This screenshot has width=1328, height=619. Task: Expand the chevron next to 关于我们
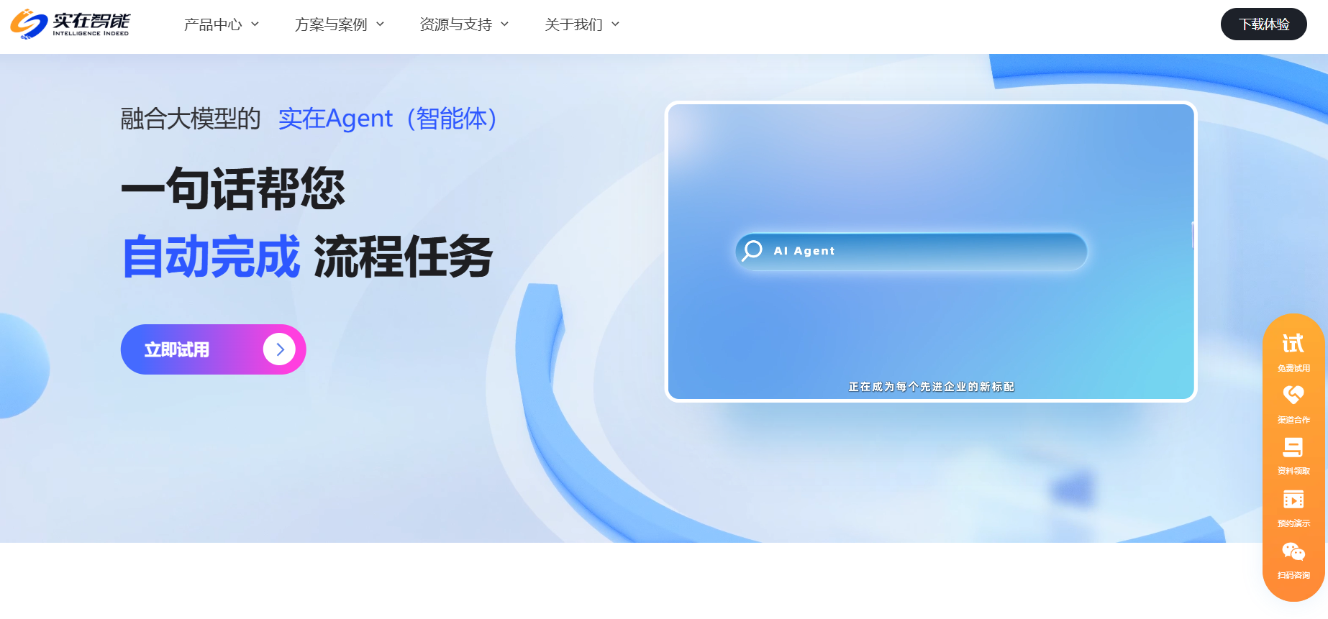[615, 24]
